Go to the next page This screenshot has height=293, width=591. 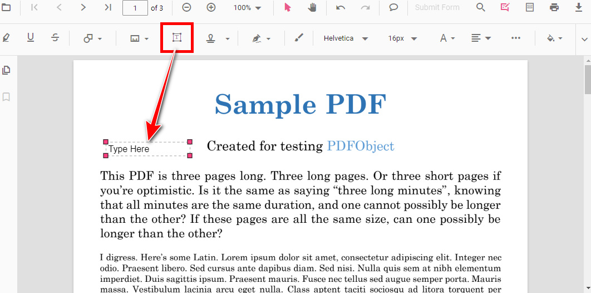83,8
